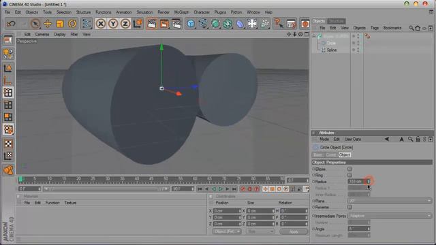This screenshot has height=245, width=436.
Task: Add a Cube primitive object
Action: (191, 24)
